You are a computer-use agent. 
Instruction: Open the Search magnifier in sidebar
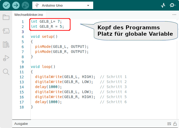[6, 72]
